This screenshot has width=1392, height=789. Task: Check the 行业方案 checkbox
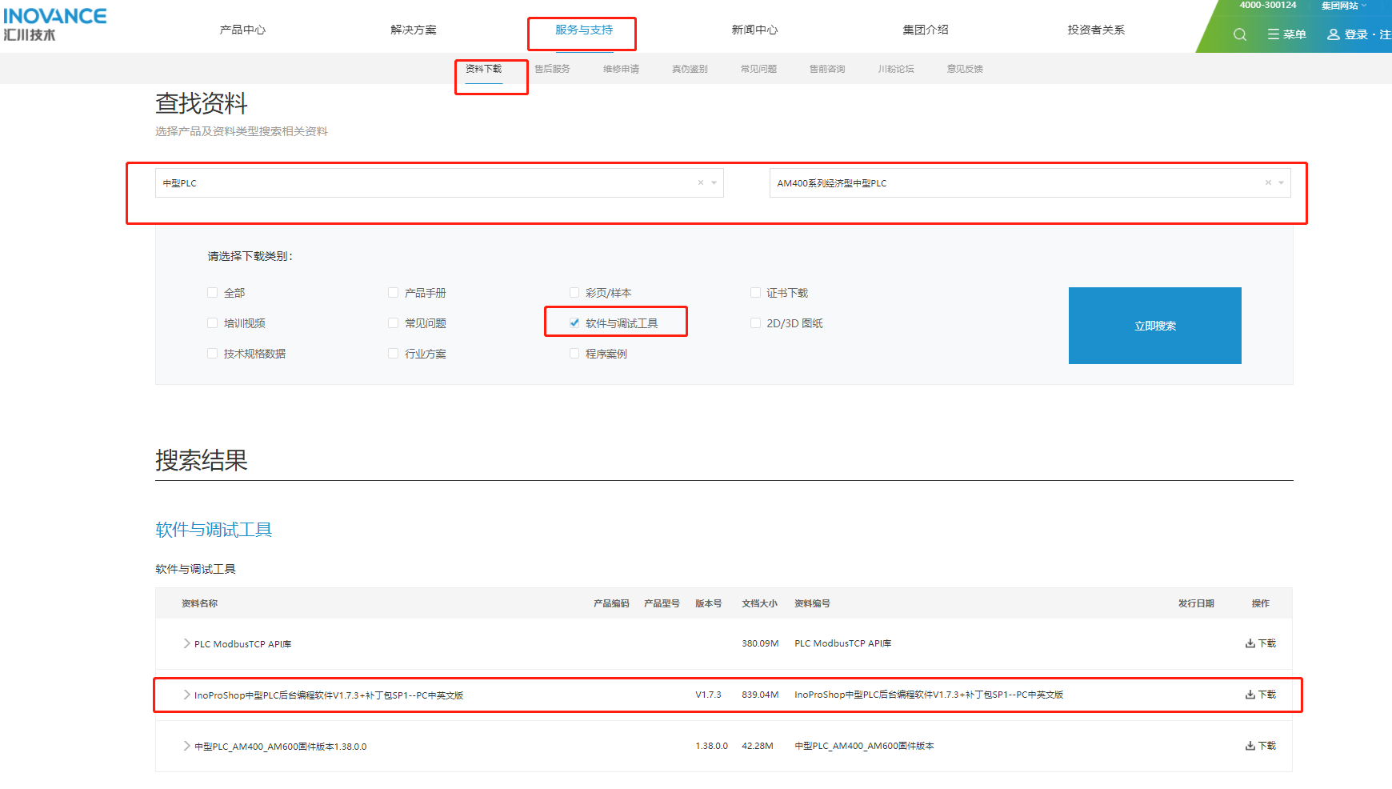[x=393, y=354]
